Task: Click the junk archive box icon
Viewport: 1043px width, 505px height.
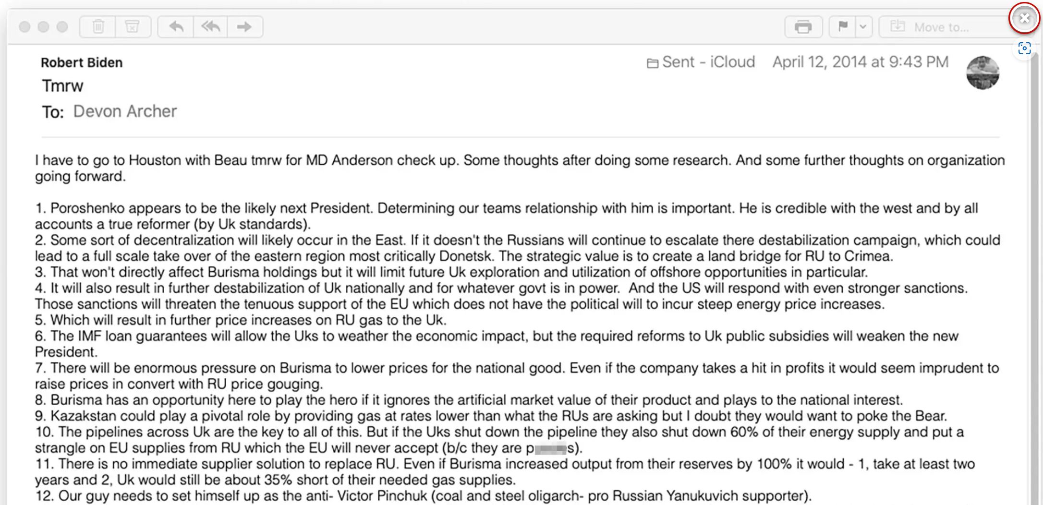Action: [132, 26]
